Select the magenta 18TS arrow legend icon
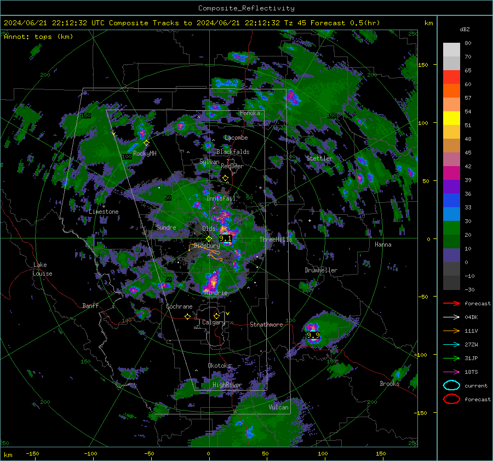The image size is (493, 461). pyautogui.click(x=451, y=372)
